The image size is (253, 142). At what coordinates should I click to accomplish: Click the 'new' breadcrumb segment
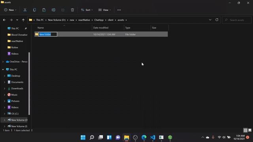(x=72, y=20)
